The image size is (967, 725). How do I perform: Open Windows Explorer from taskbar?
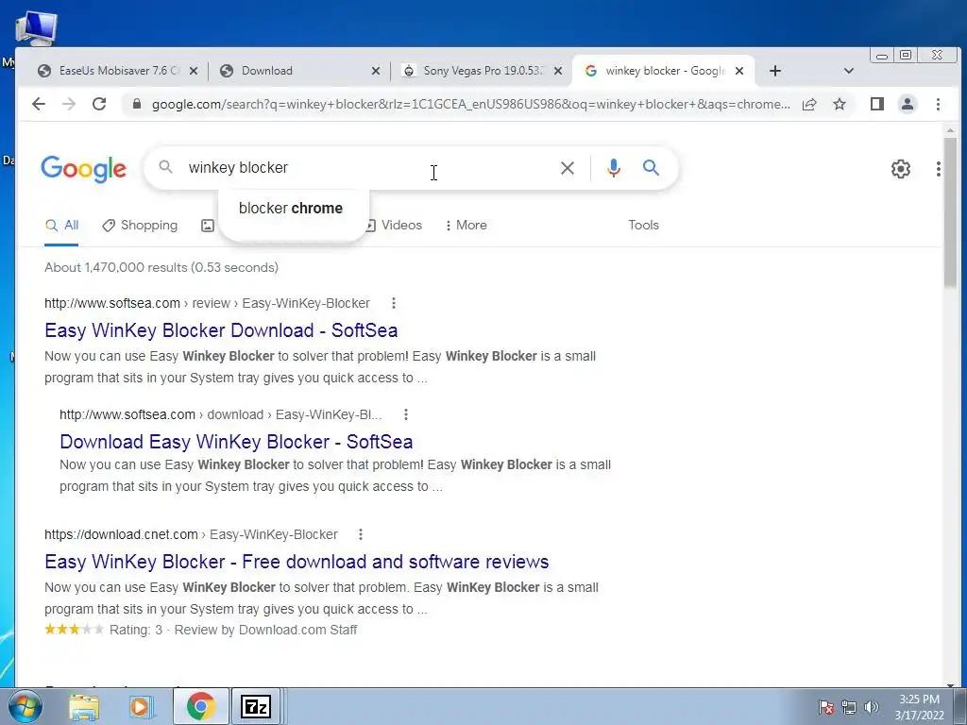click(x=84, y=707)
